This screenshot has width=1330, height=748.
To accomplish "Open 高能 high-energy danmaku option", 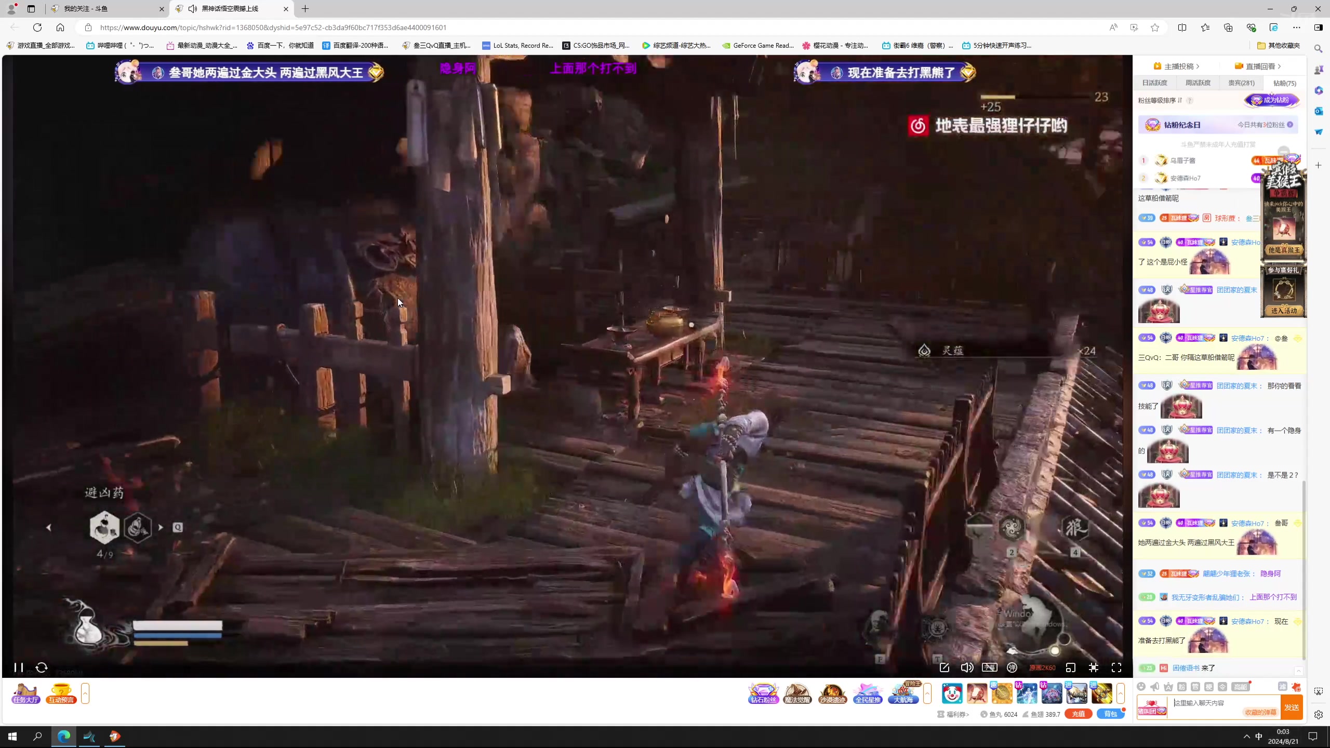I will click(1241, 687).
